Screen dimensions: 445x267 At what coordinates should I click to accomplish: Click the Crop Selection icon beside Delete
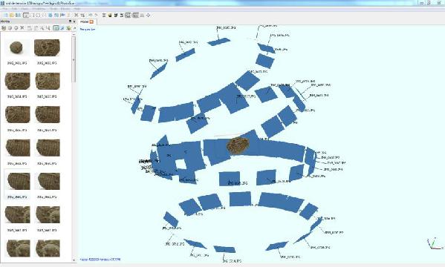82,16
